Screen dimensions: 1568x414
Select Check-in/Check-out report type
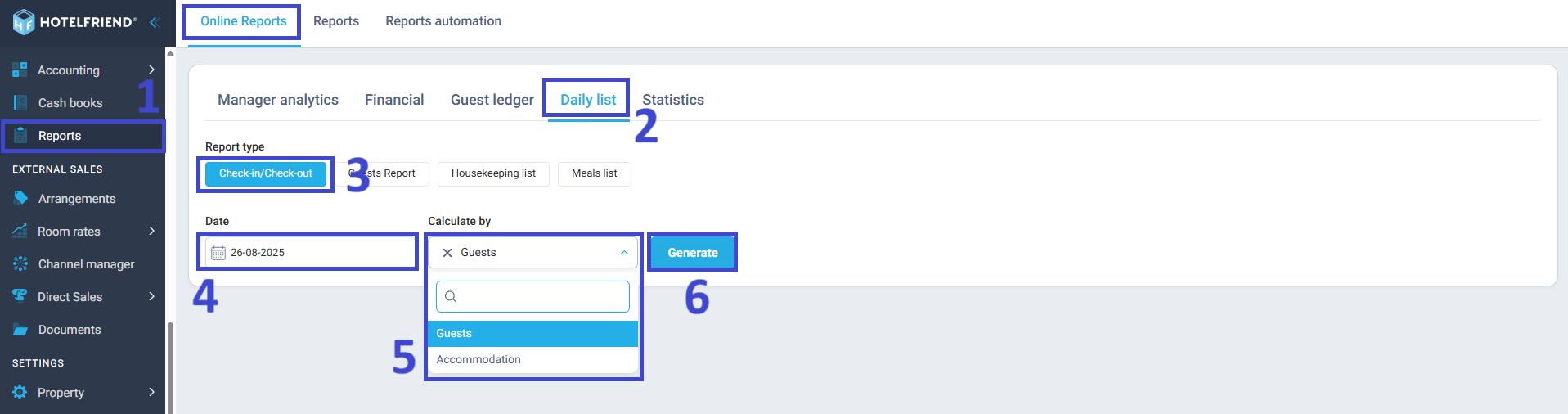pyautogui.click(x=266, y=173)
